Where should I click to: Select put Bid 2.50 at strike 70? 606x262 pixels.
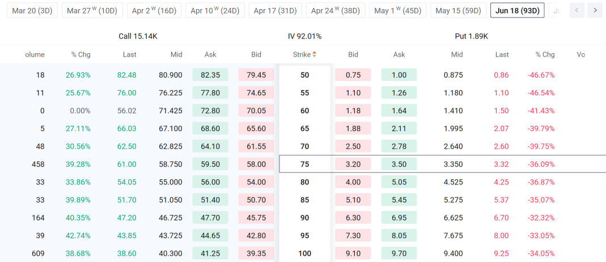tap(353, 146)
